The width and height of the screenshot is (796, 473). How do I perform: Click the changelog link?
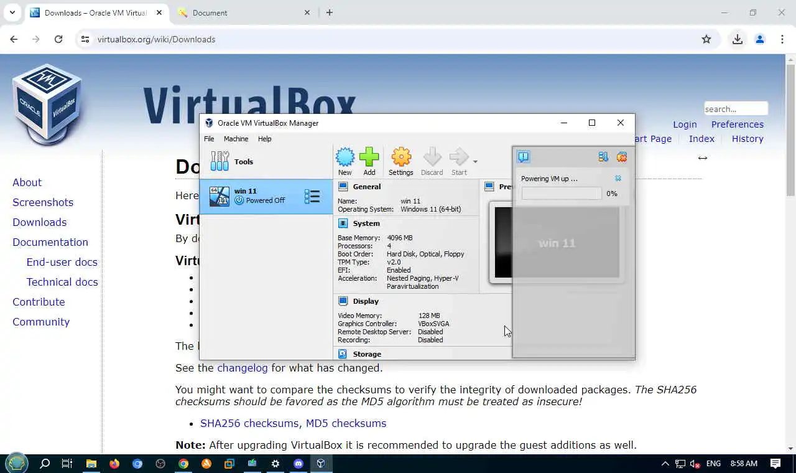(x=243, y=368)
